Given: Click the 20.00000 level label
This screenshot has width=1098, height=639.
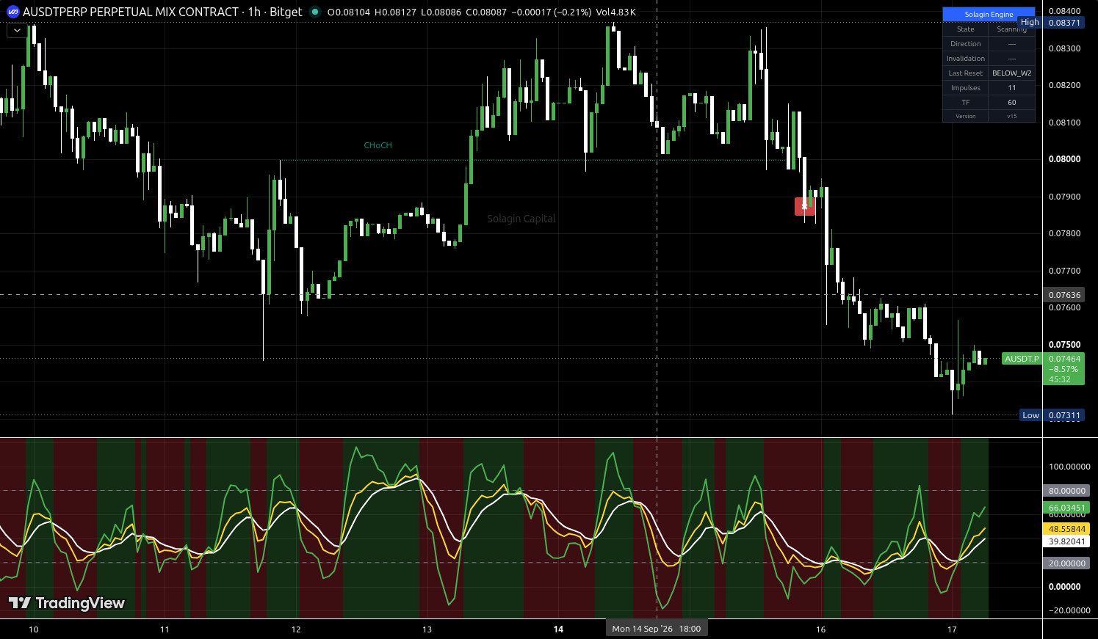Looking at the screenshot, I should 1067,563.
